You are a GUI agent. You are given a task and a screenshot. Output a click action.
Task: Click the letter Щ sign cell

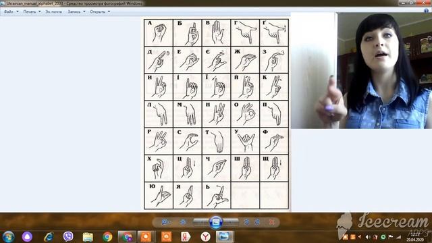(274, 168)
